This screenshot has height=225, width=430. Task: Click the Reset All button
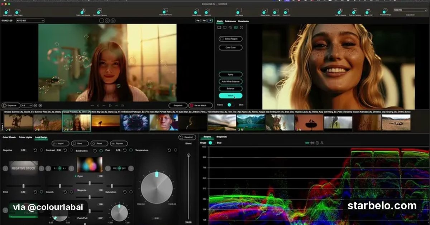coord(187,137)
